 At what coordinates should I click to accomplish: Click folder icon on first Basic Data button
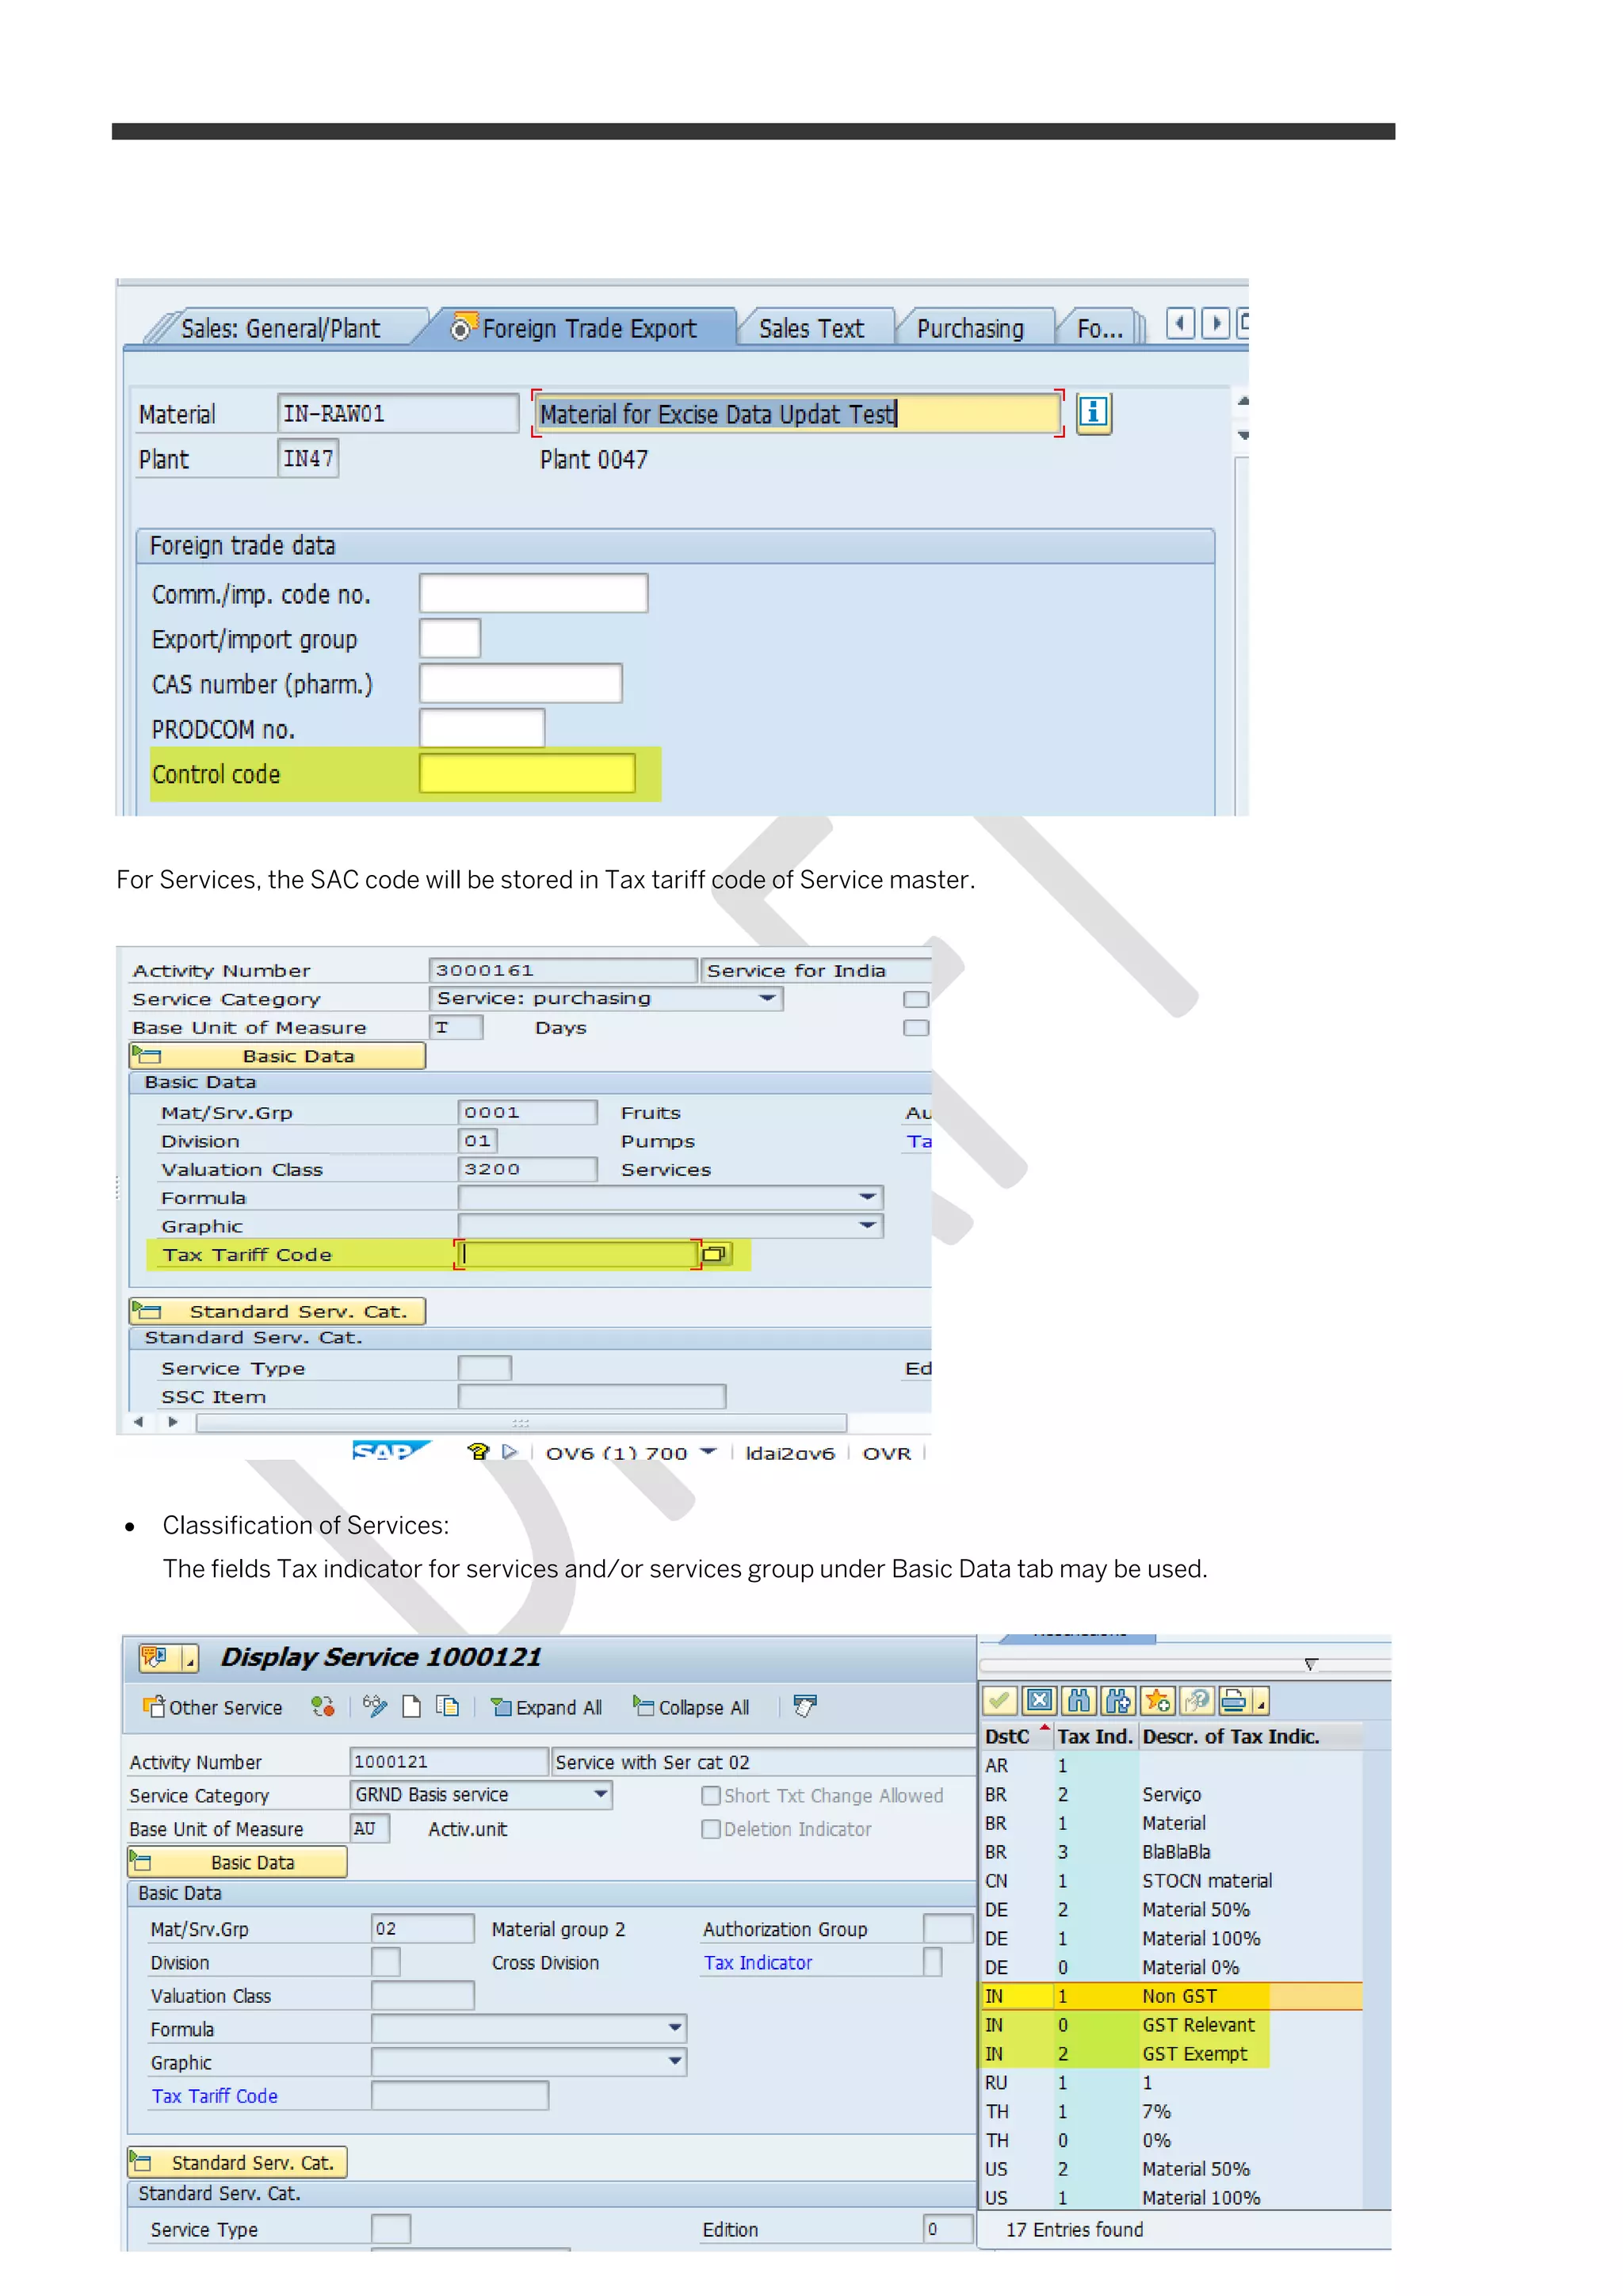click(146, 1055)
